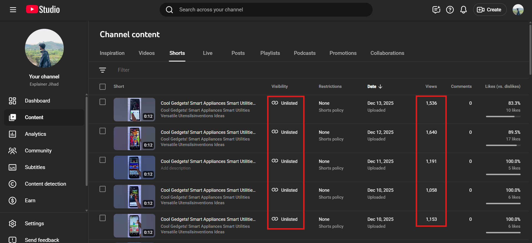Open the notifications bell
532x243 pixels.
coord(463,10)
